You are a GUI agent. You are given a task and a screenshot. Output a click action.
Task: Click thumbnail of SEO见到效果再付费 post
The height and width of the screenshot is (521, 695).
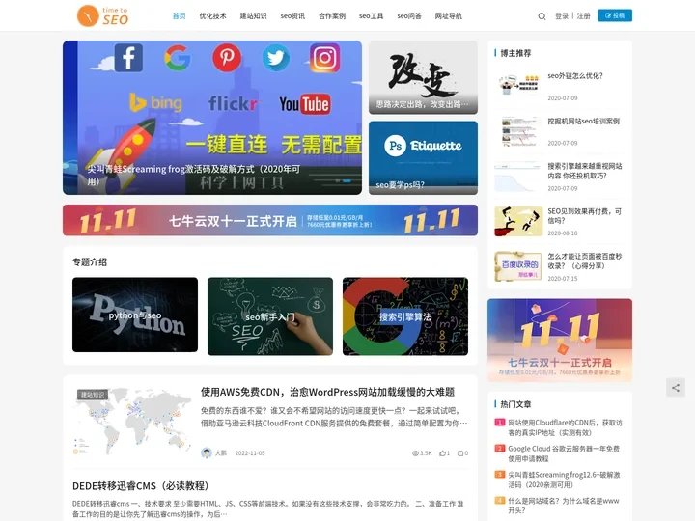(518, 221)
